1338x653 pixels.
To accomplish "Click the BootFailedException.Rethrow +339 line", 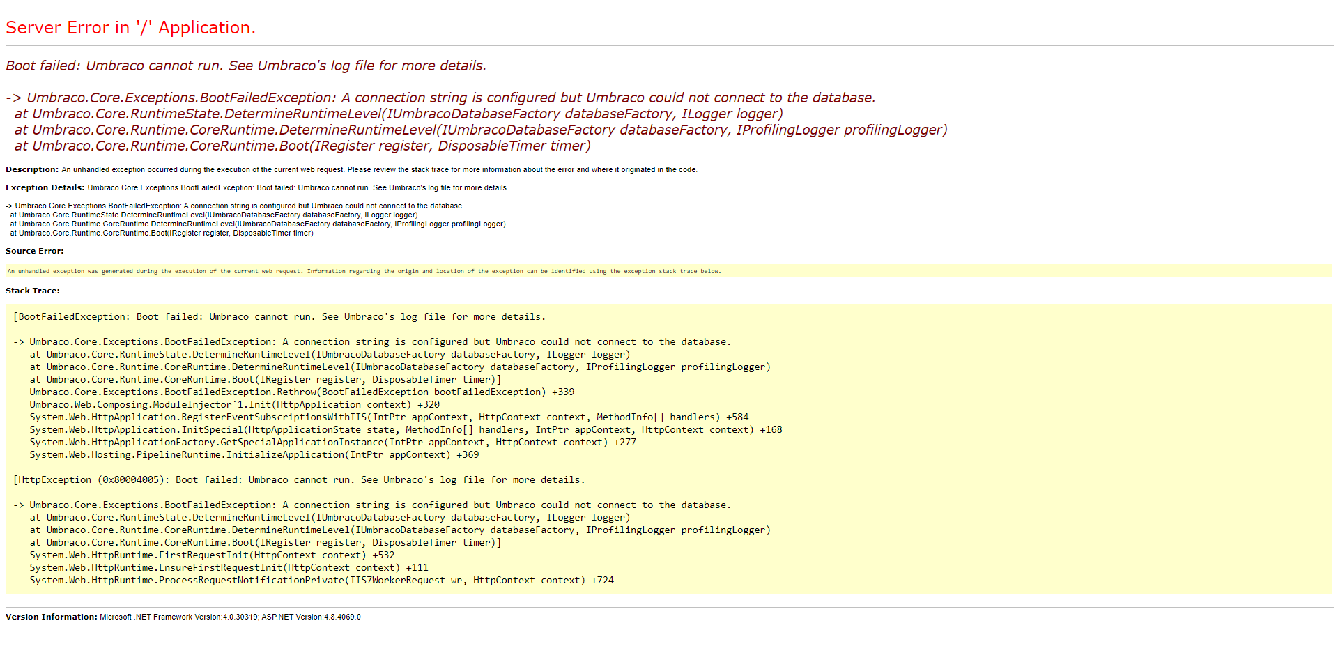I will pyautogui.click(x=302, y=392).
